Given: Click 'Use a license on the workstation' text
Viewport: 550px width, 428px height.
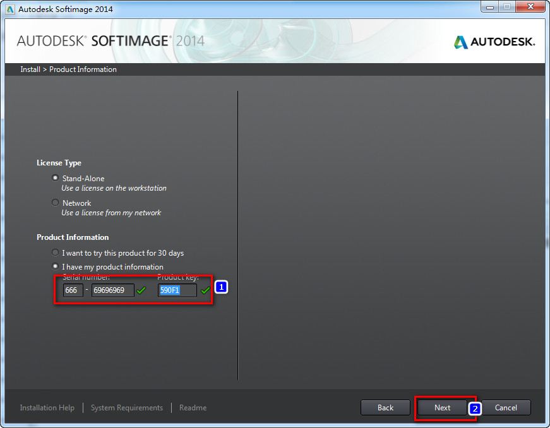Looking at the screenshot, I should pyautogui.click(x=114, y=188).
